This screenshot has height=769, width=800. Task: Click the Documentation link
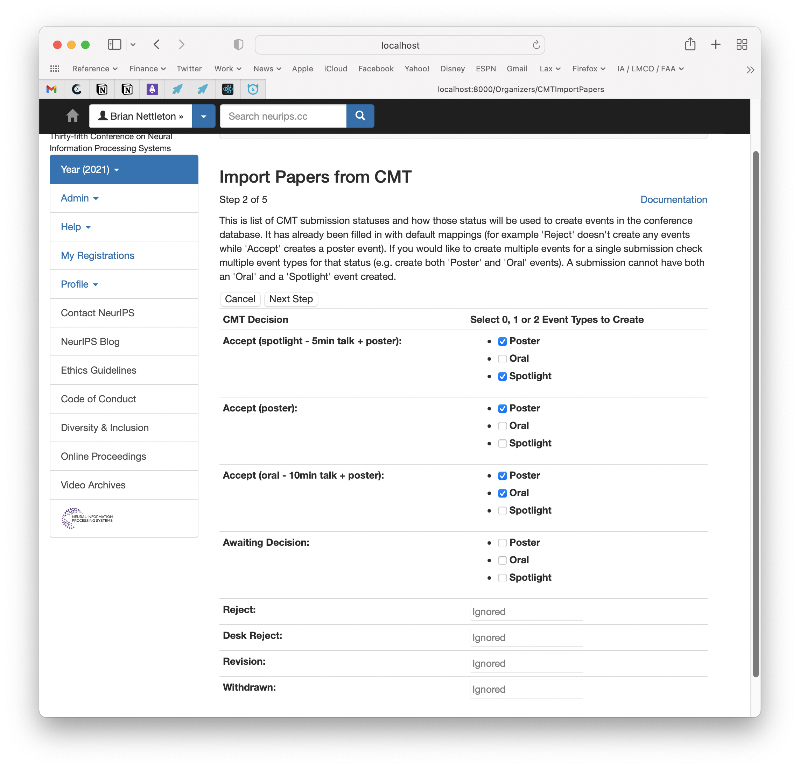click(672, 199)
